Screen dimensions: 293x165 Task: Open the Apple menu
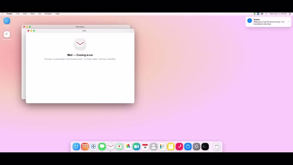coord(3,14)
